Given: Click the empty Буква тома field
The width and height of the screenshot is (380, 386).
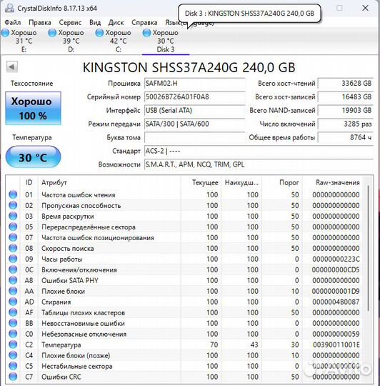Looking at the screenshot, I should (194, 137).
